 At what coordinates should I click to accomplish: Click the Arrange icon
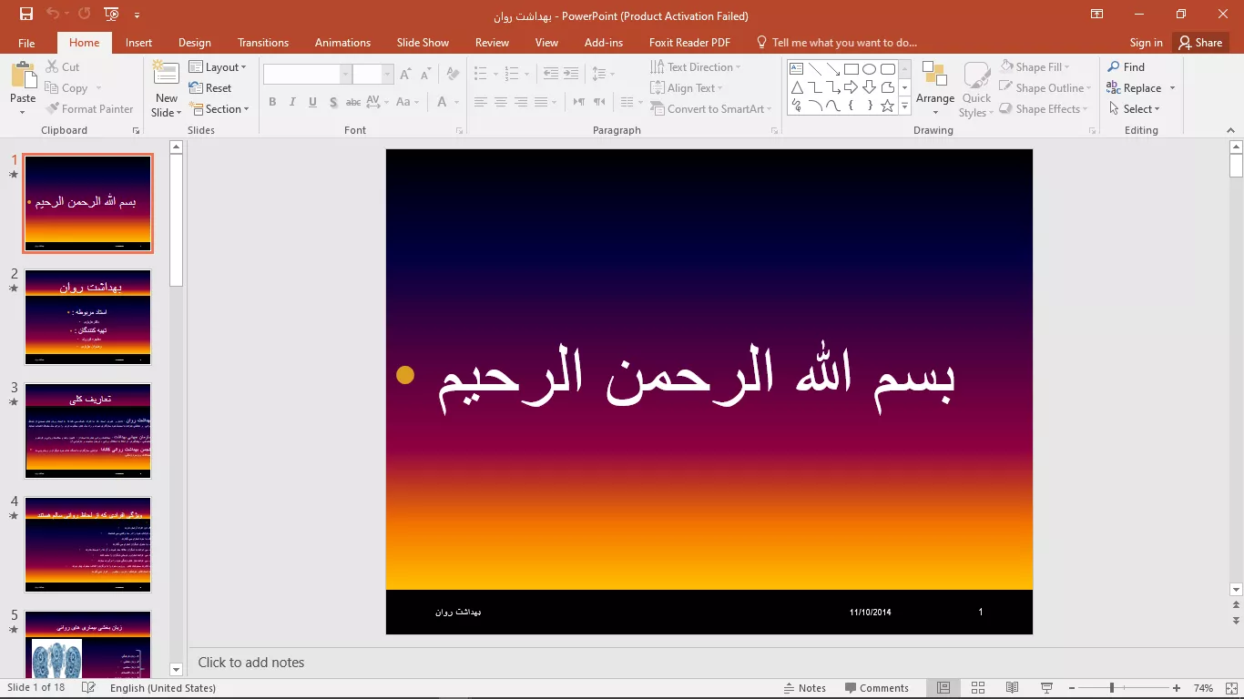pyautogui.click(x=935, y=74)
